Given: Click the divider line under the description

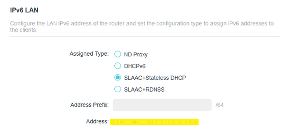Looking at the screenshot, I should [x=145, y=37].
